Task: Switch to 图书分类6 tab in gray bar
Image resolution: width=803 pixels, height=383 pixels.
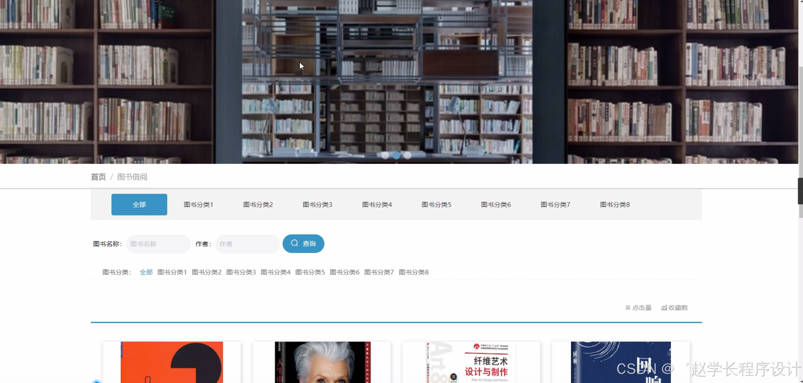Action: 496,204
